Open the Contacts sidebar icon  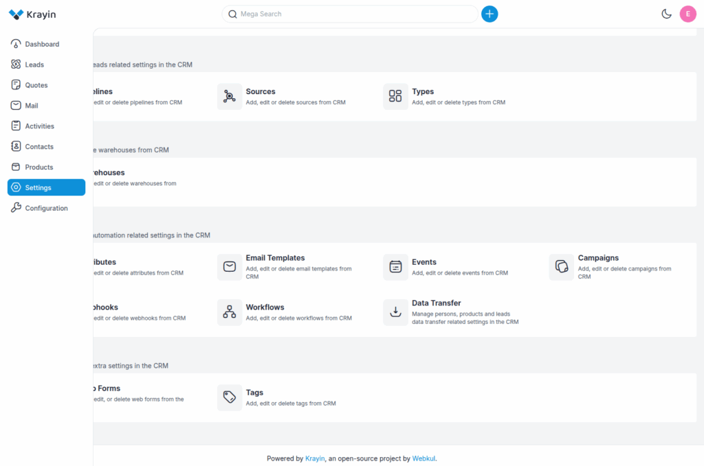tap(16, 146)
